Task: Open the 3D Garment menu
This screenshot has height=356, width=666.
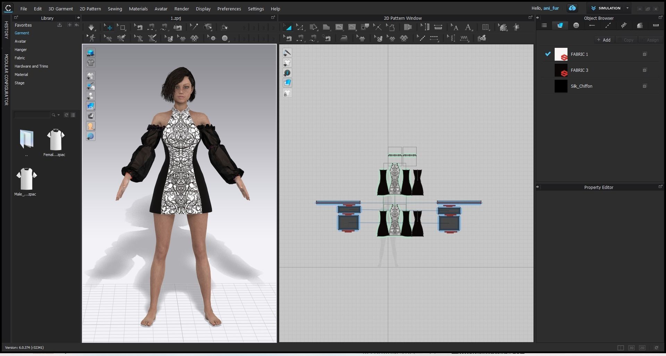Action: click(x=61, y=9)
